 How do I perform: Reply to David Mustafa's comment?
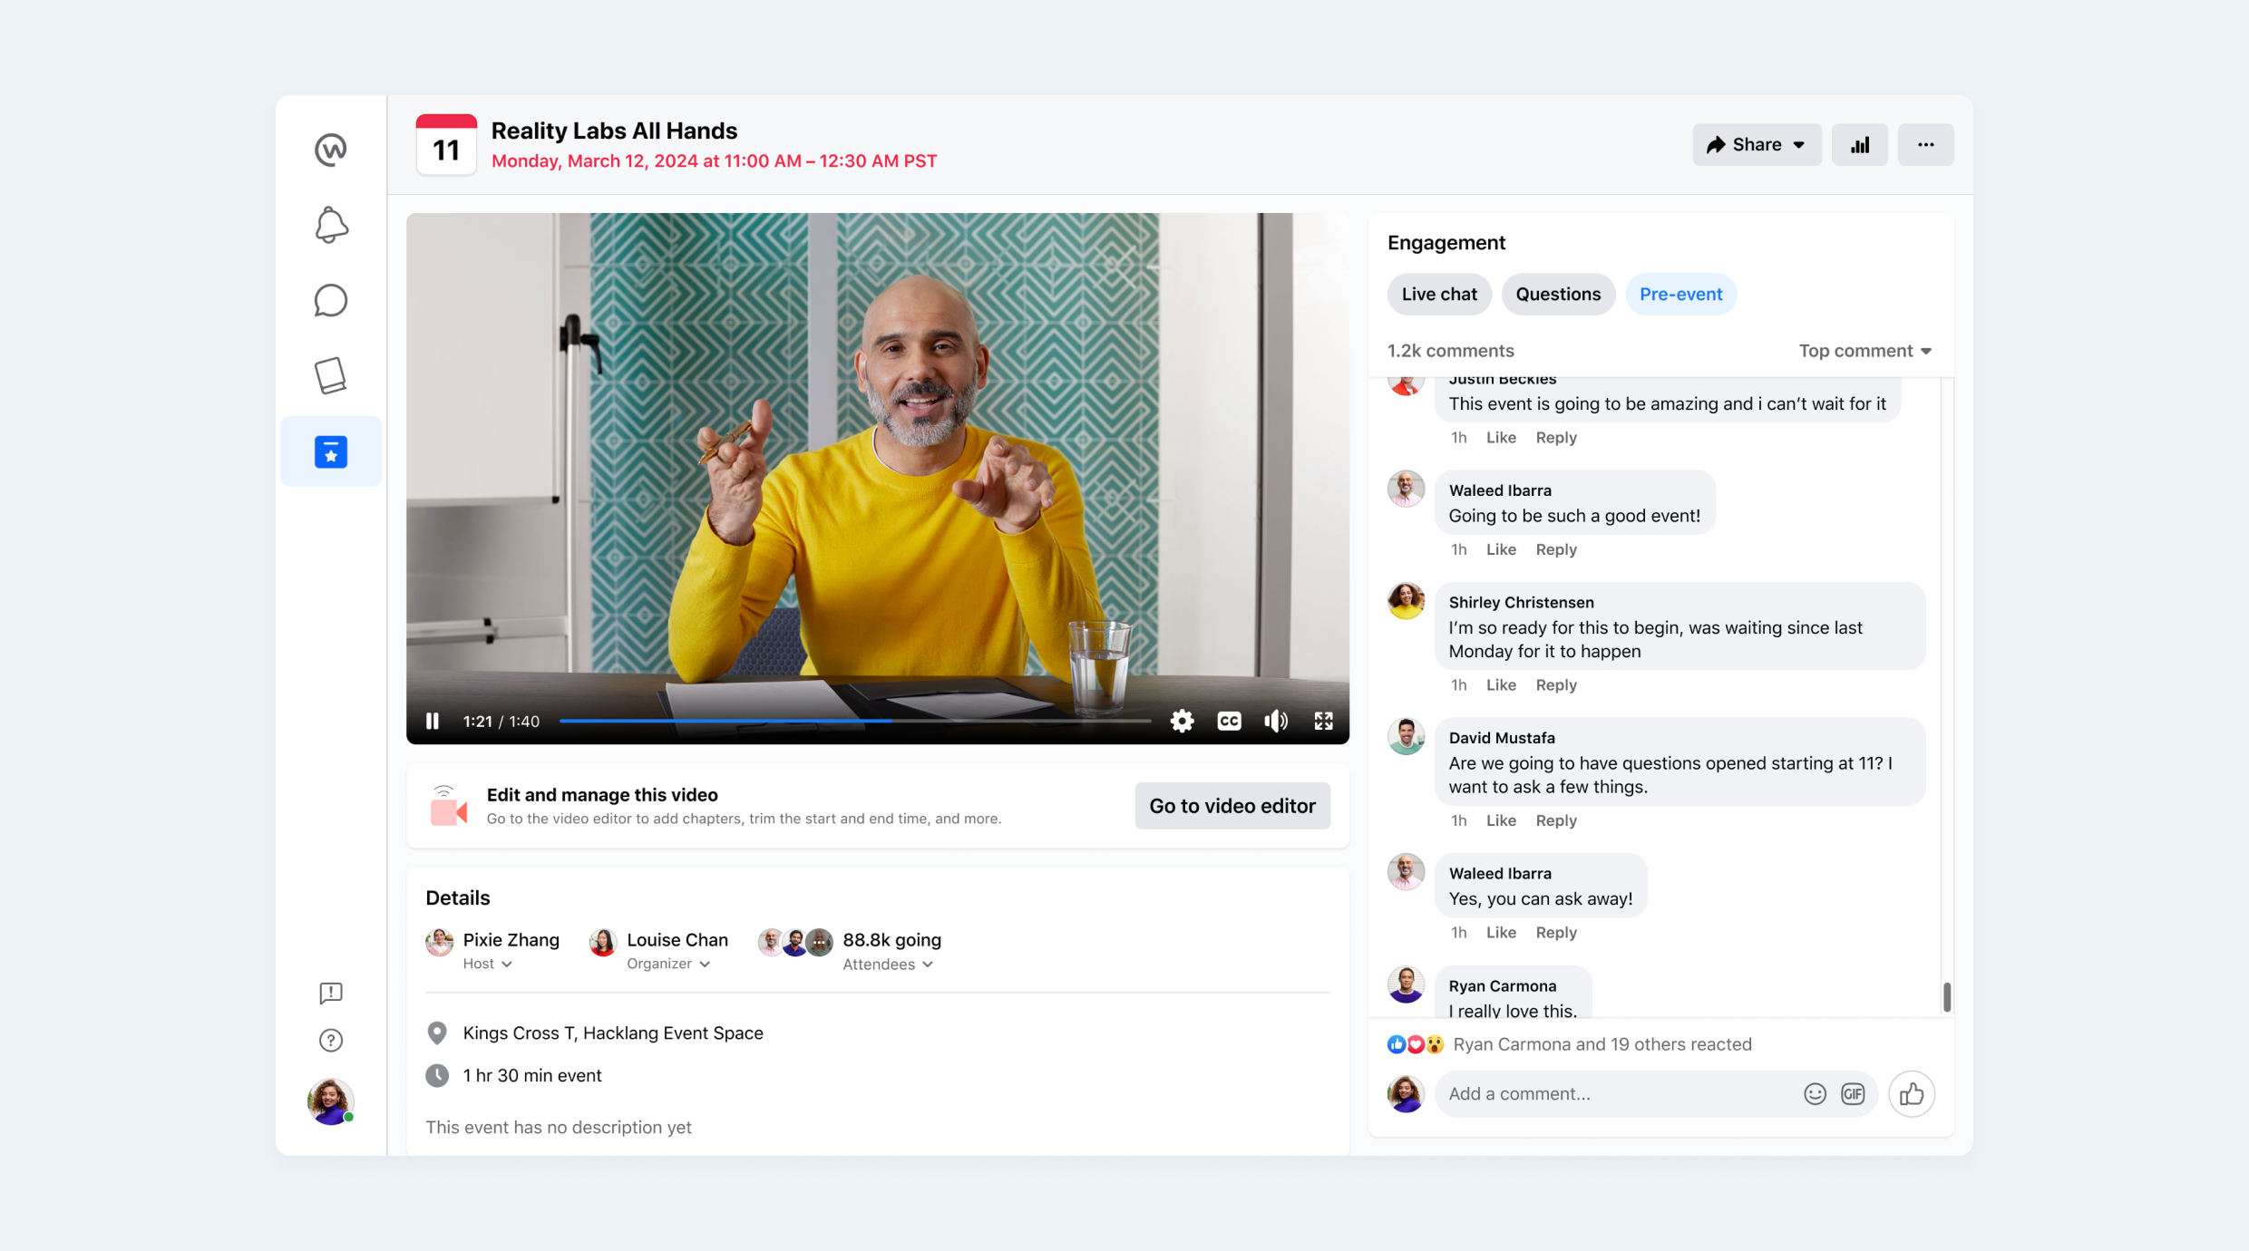pos(1556,820)
